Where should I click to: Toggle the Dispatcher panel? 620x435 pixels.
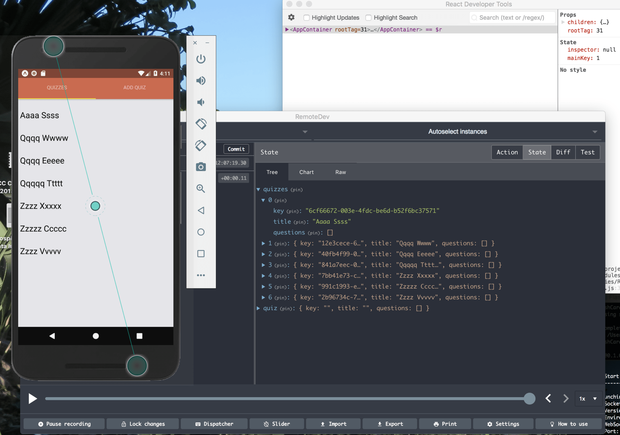(x=214, y=424)
